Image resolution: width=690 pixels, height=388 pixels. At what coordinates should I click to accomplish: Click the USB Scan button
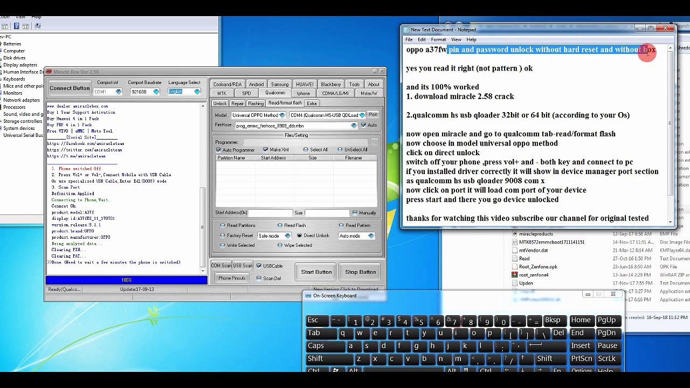click(243, 266)
